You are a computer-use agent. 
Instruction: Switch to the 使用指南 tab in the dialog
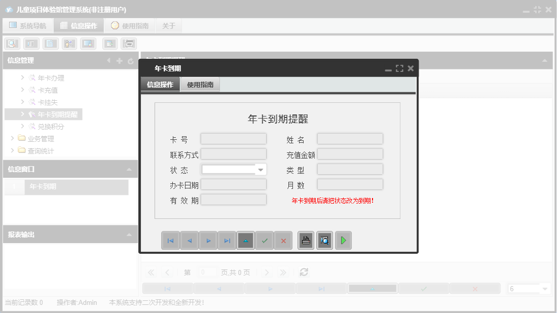(x=200, y=84)
